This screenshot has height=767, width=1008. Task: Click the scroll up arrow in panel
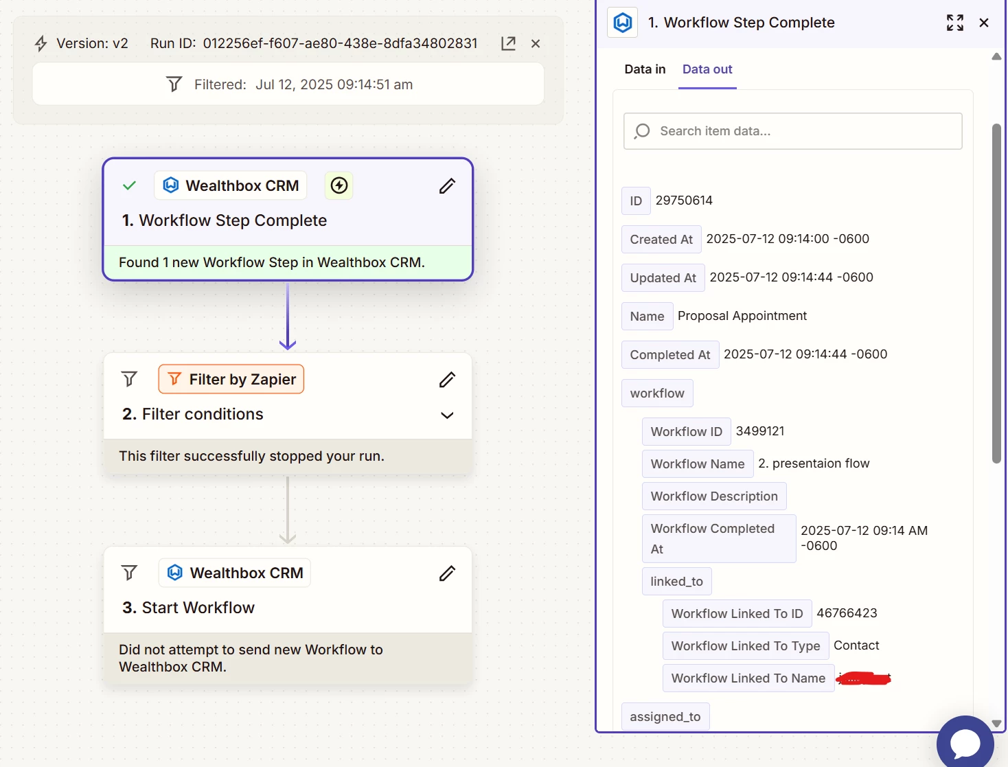point(996,57)
